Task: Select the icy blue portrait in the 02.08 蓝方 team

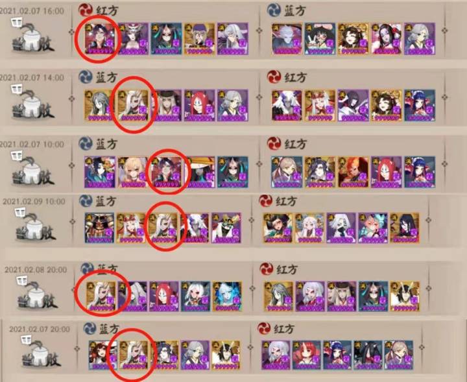Action: click(x=227, y=296)
